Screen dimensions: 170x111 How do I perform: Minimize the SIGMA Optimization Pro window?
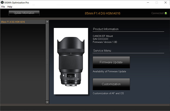(148, 2)
